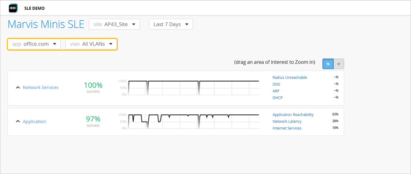Select the Internet Services classifier
This screenshot has height=174, width=411.
287,128
